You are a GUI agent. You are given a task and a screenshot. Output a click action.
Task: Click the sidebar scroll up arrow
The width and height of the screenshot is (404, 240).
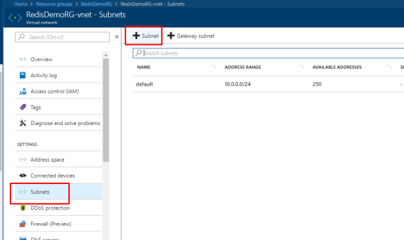click(x=106, y=55)
